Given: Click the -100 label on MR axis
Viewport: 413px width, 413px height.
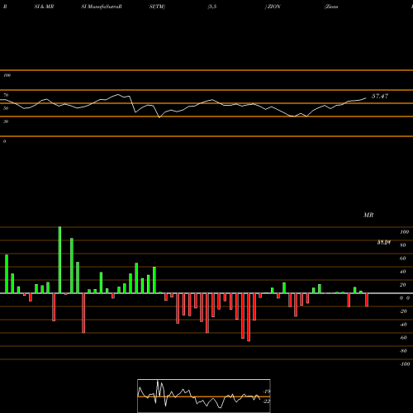Looking at the screenshot, I should click(405, 364).
